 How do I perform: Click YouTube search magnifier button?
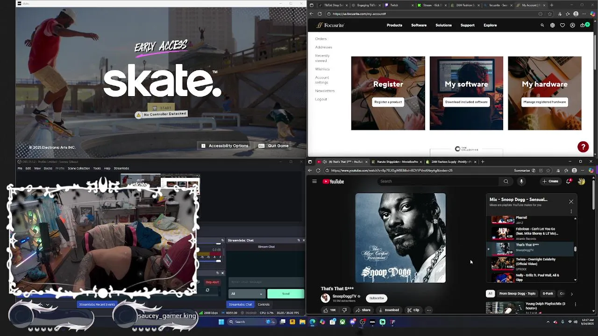click(x=505, y=182)
